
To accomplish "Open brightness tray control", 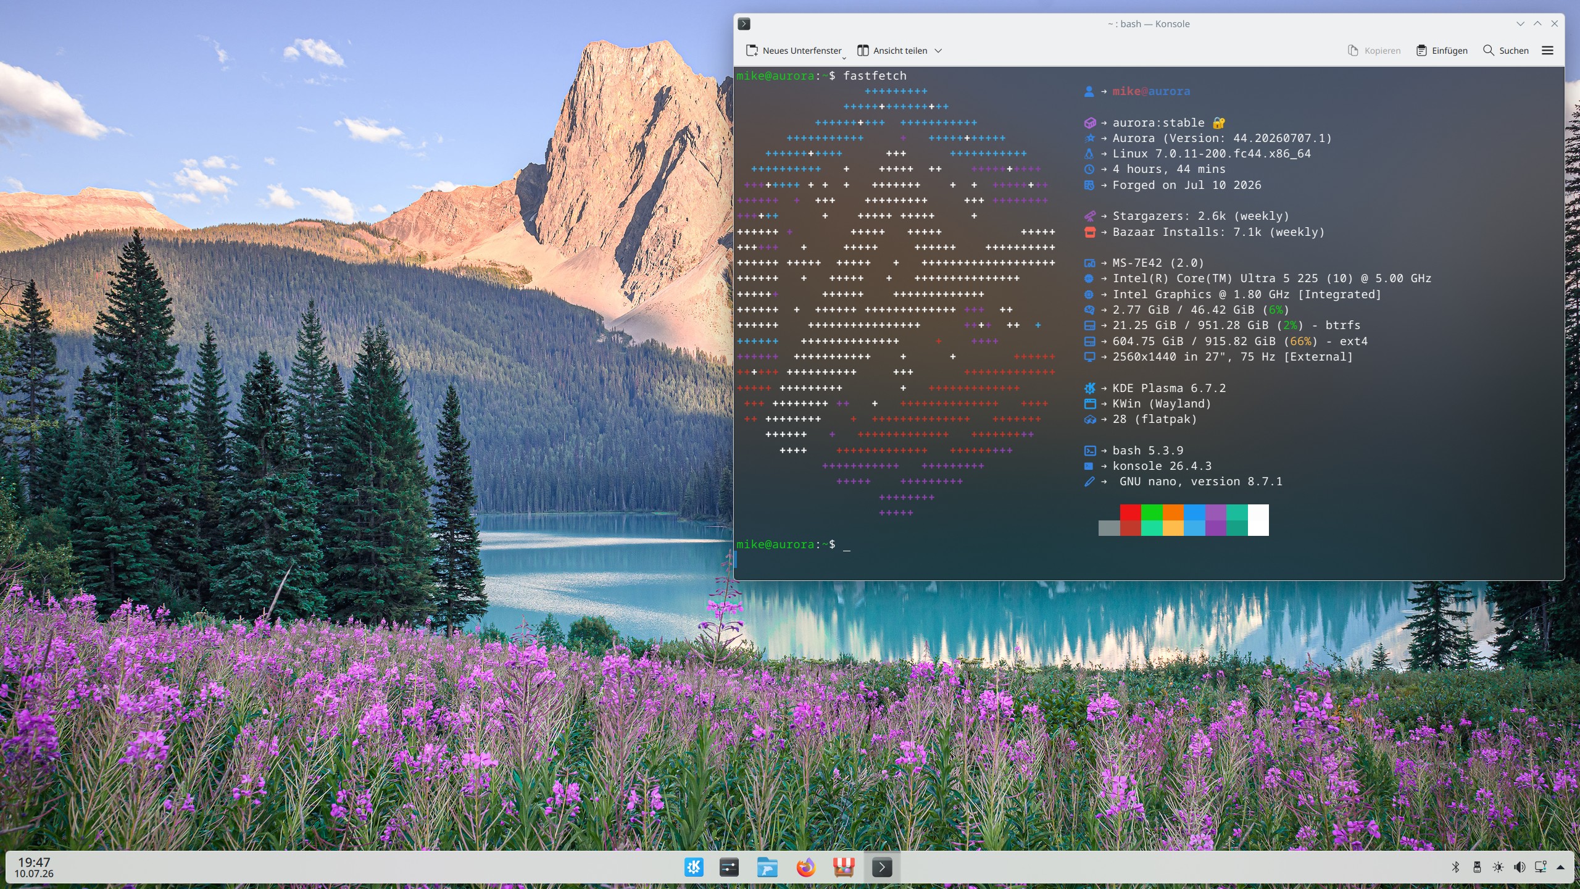I will pos(1498,867).
